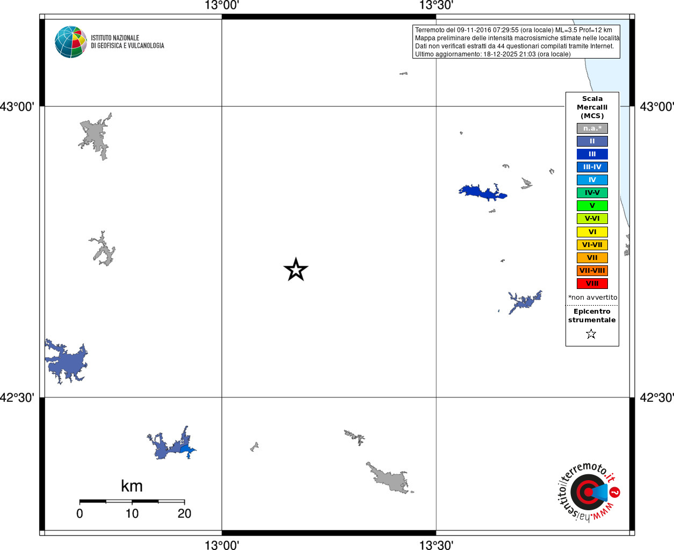Click the bottom 13°00' longitude label
This screenshot has height=550, width=674.
(222, 545)
